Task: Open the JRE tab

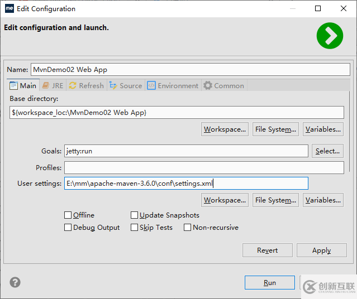Action: [53, 85]
